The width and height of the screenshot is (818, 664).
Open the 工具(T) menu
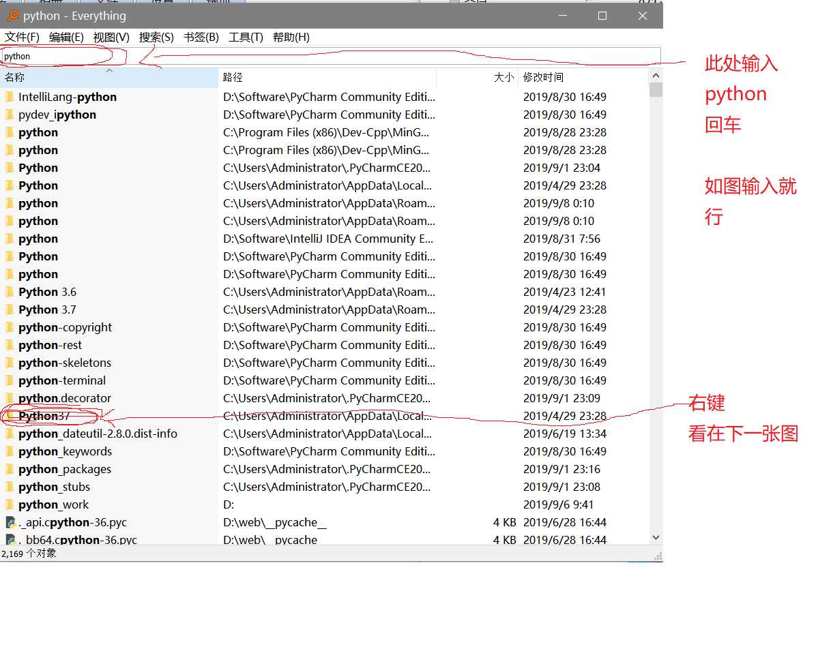[x=246, y=37]
